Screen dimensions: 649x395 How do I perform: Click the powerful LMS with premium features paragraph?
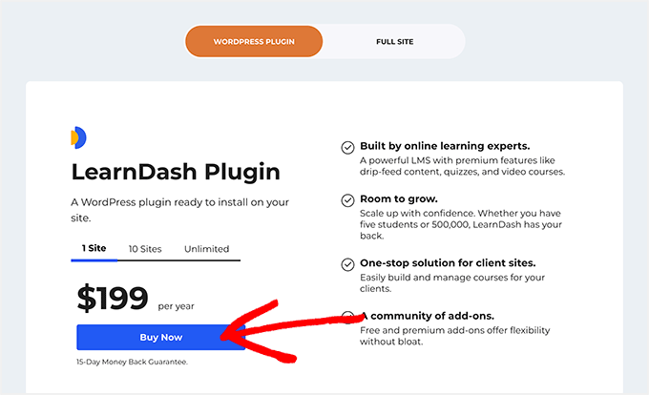(462, 166)
